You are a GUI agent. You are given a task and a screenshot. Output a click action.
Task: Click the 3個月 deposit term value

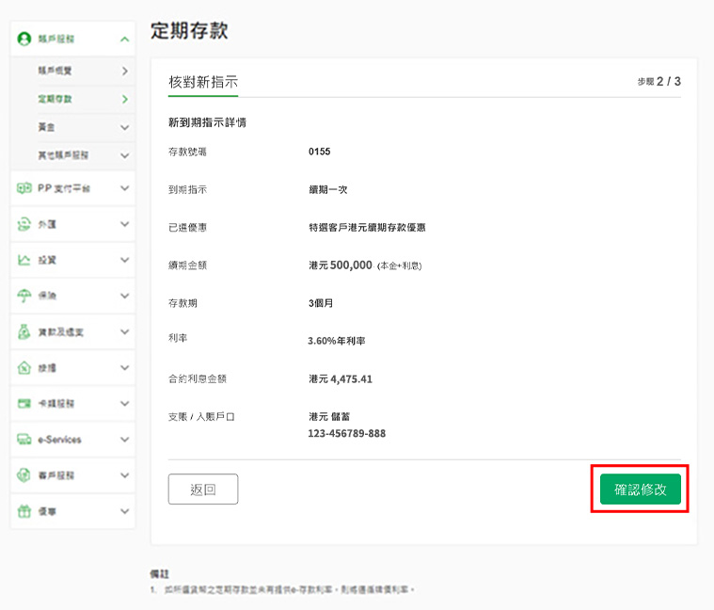click(x=321, y=303)
